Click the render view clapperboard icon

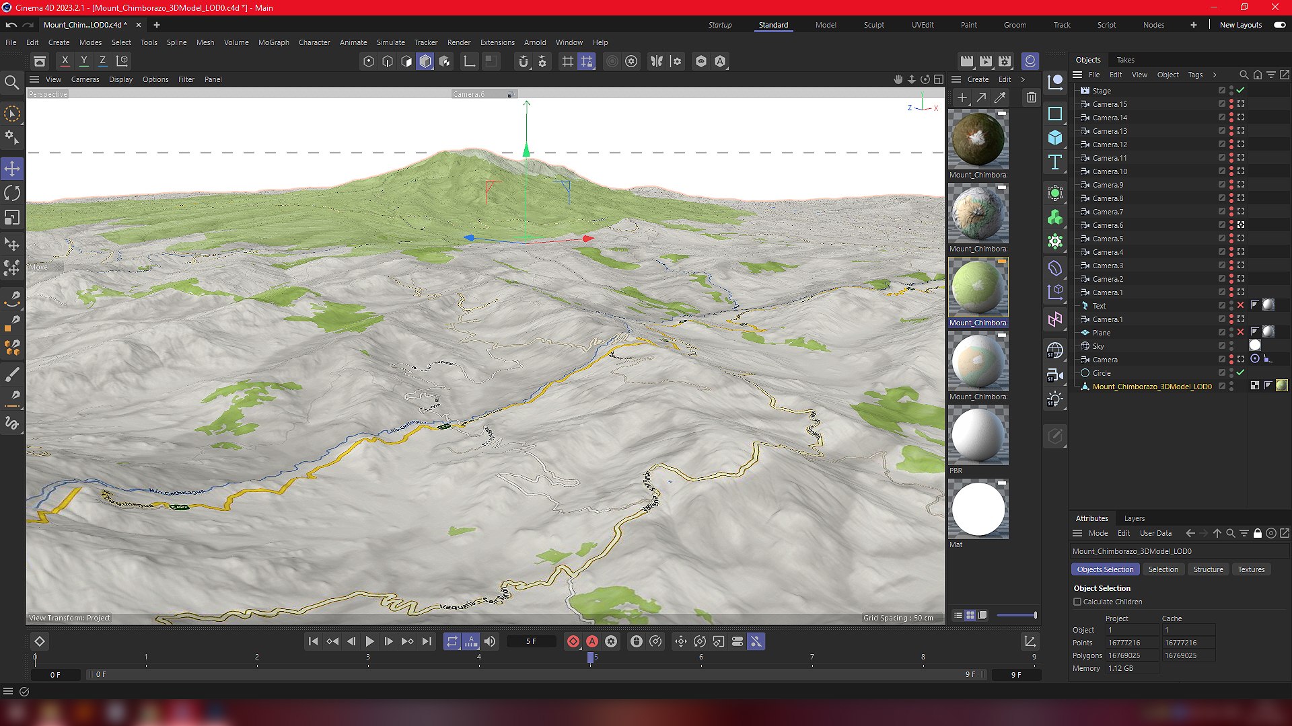coord(967,61)
